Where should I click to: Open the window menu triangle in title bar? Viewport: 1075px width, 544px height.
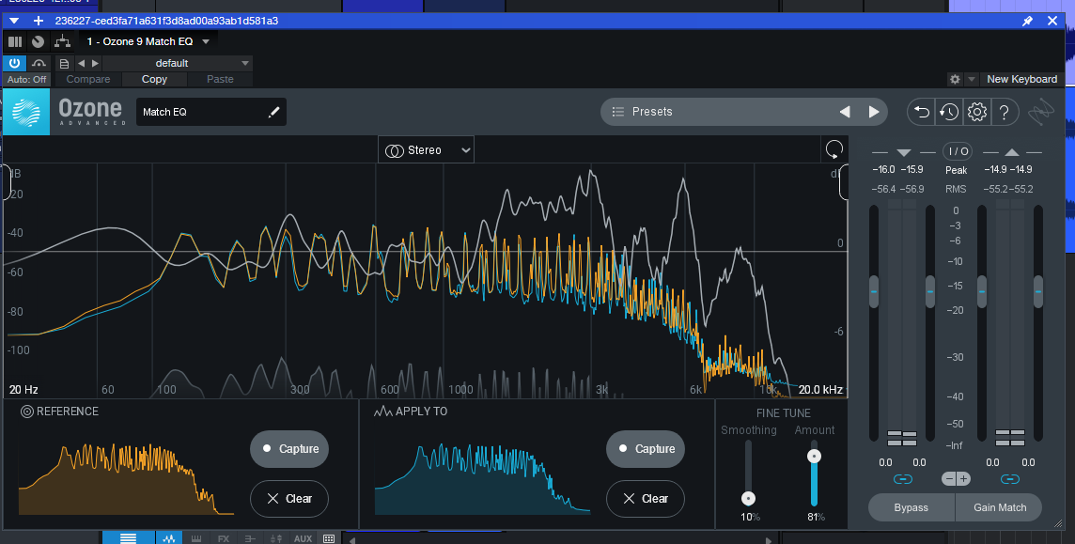tap(14, 22)
